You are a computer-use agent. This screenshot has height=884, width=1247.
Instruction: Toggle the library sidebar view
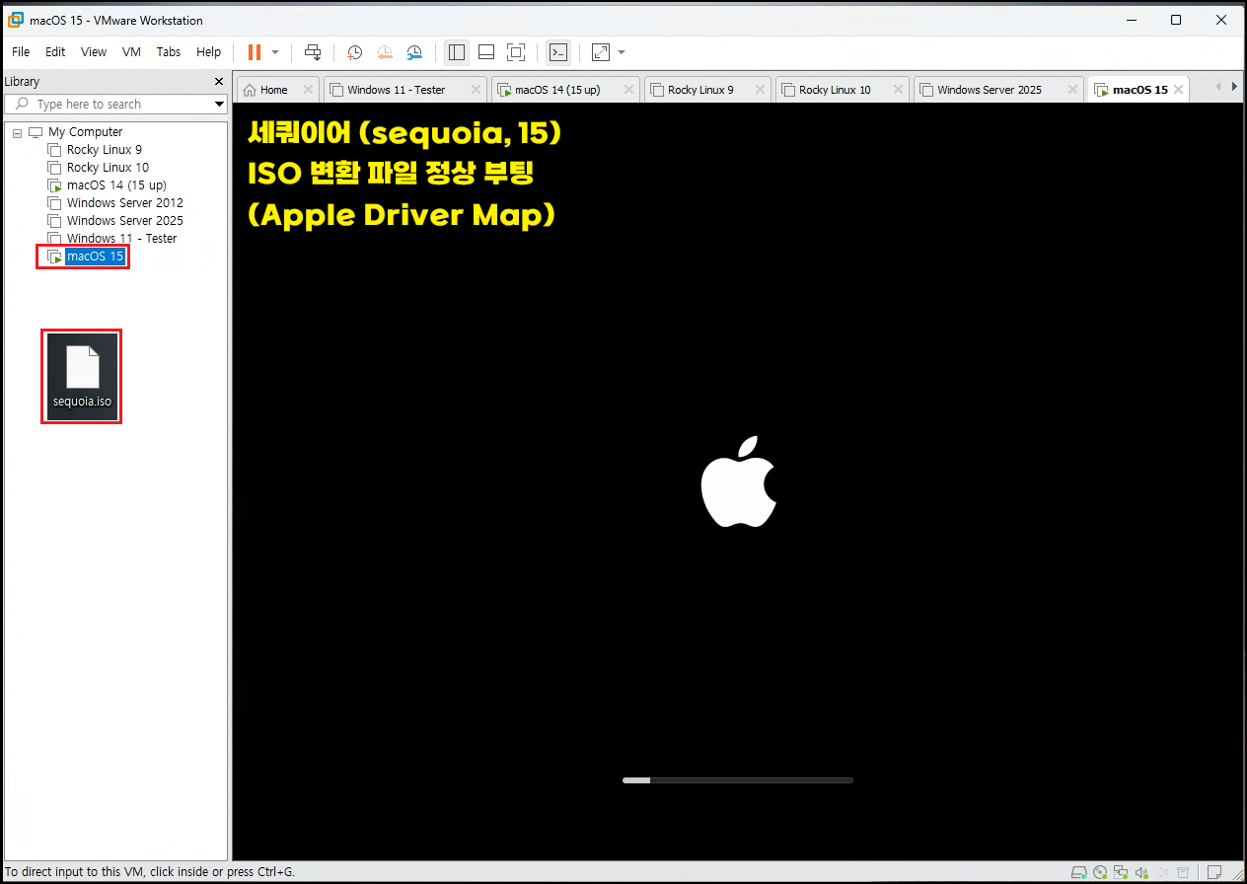(456, 52)
